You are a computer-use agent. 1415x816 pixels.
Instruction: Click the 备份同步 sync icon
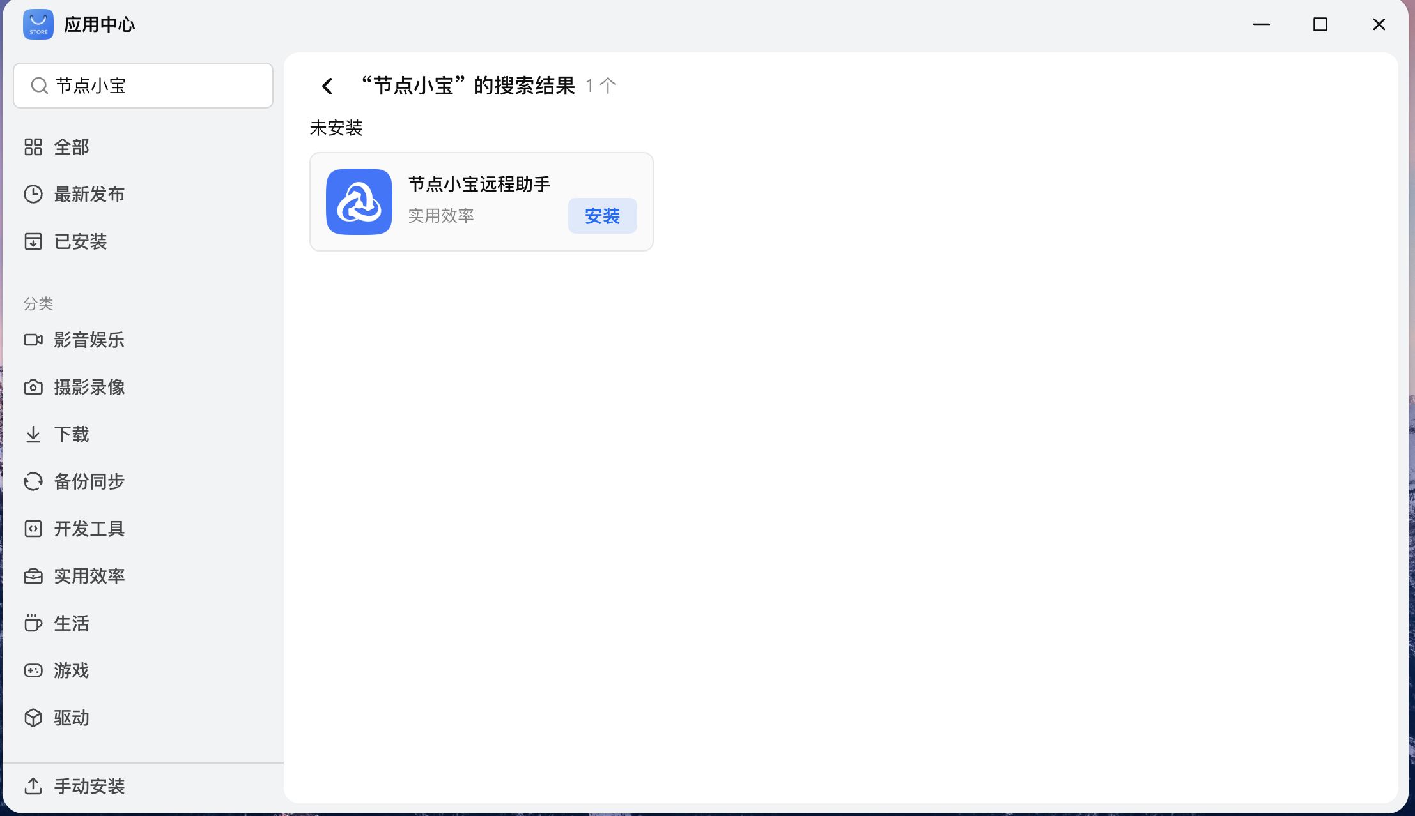click(33, 481)
